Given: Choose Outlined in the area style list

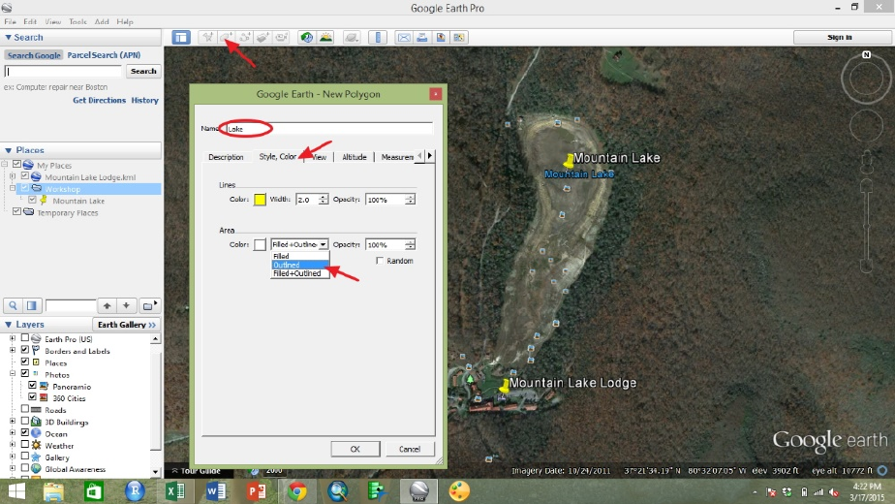Looking at the screenshot, I should [x=300, y=266].
